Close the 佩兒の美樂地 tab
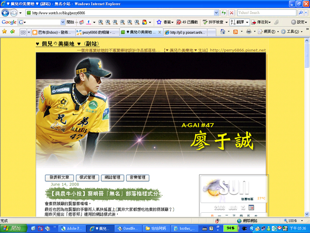 (160, 32)
